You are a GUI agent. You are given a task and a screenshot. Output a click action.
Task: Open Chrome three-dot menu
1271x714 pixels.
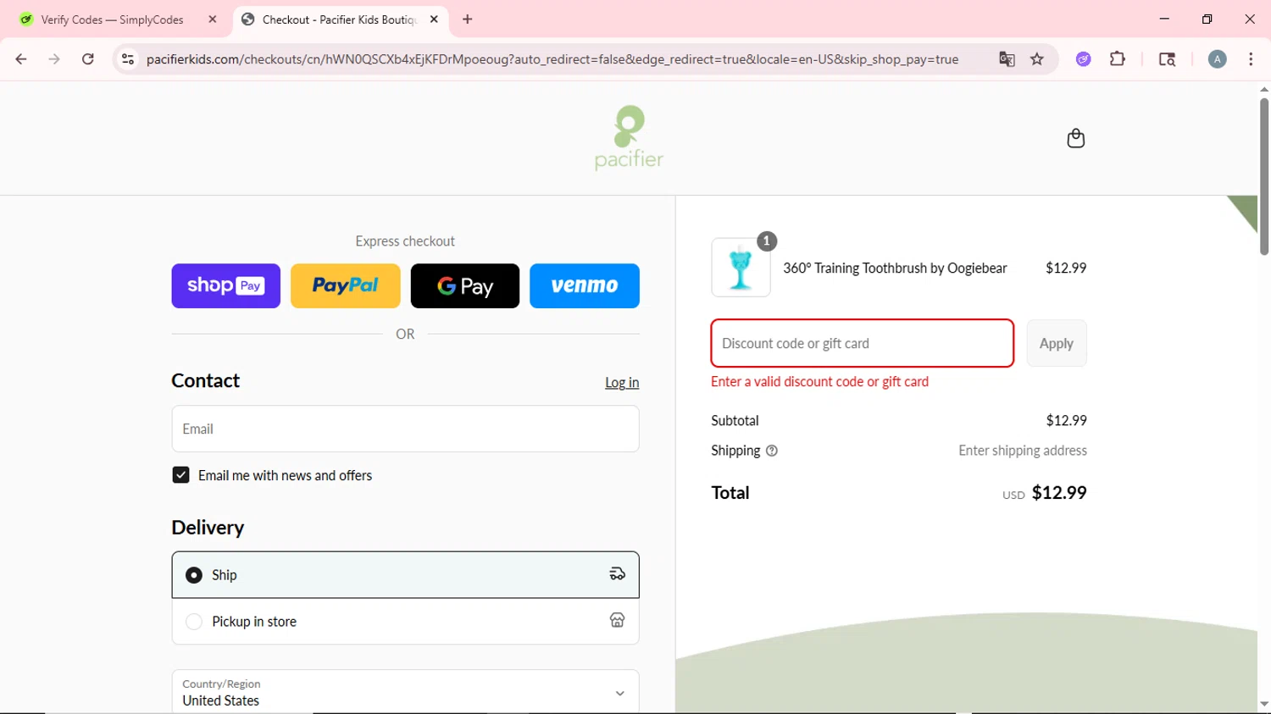pos(1251,59)
